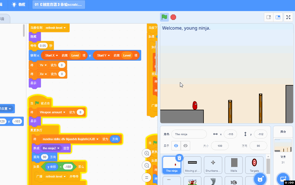Viewport: 295px width, 185px height.
Task: Click the purple hide block under refresh level
Action: coord(35,37)
